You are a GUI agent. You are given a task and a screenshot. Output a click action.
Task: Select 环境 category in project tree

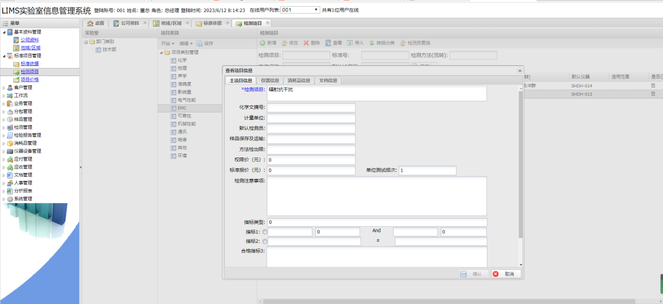[182, 155]
